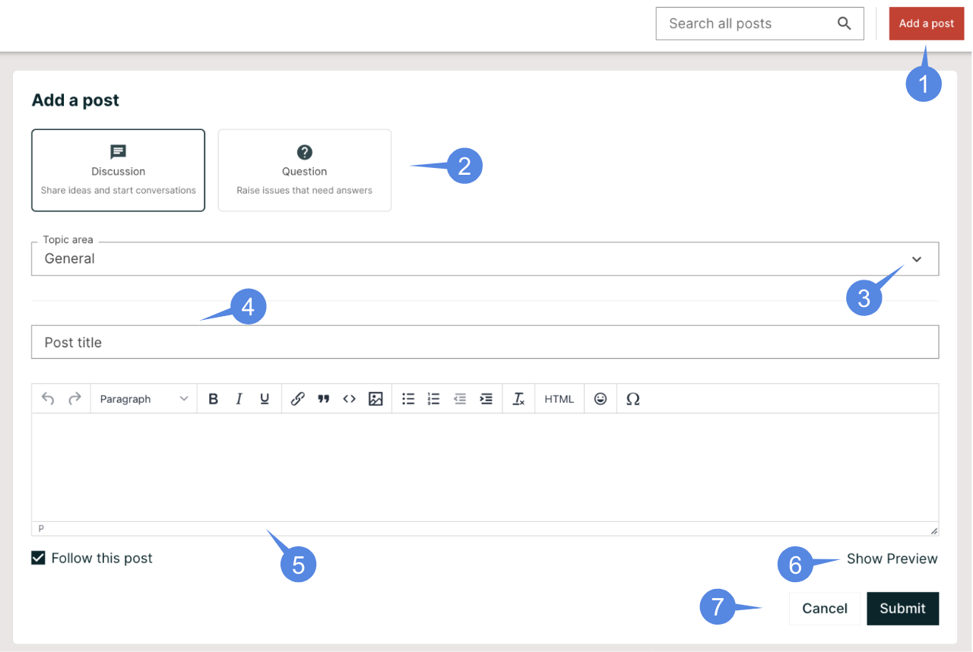973x652 pixels.
Task: Open the Paragraph style dropdown
Action: [144, 399]
